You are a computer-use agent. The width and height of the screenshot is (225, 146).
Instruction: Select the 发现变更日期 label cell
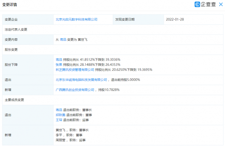(138, 19)
